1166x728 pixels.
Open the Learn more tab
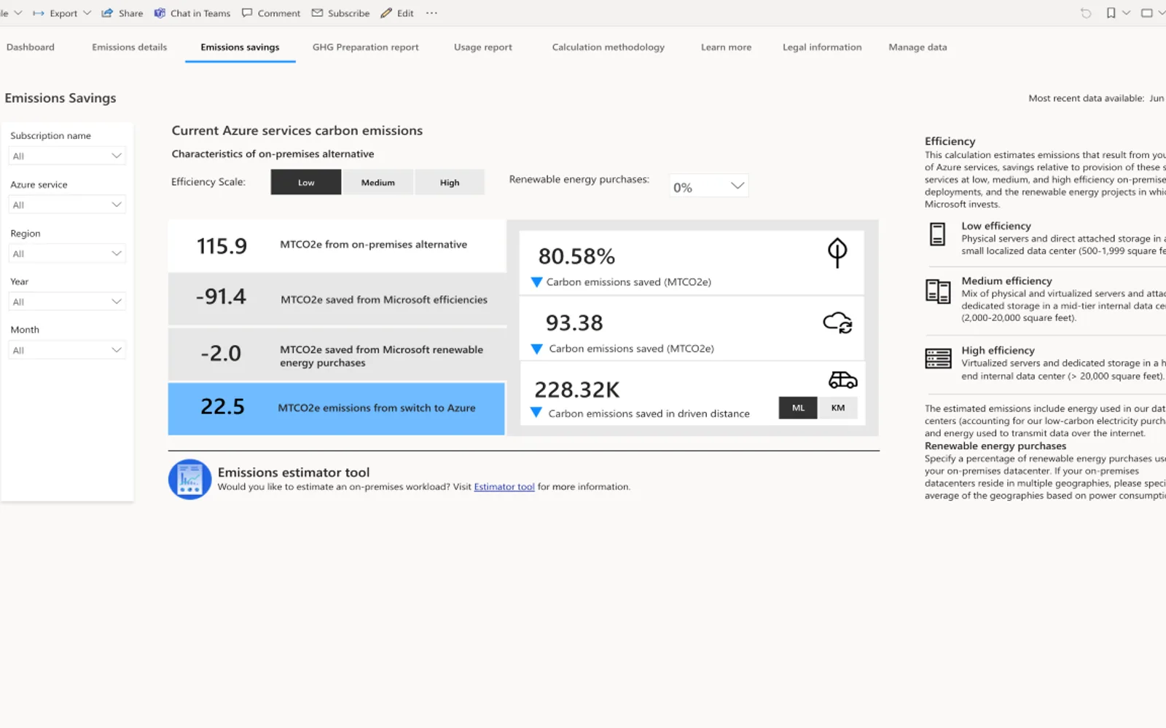coord(726,47)
